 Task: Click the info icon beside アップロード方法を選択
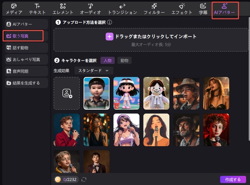(109, 22)
